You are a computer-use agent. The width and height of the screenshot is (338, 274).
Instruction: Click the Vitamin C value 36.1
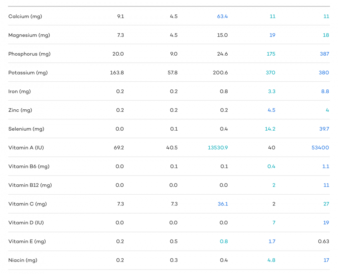click(x=223, y=204)
